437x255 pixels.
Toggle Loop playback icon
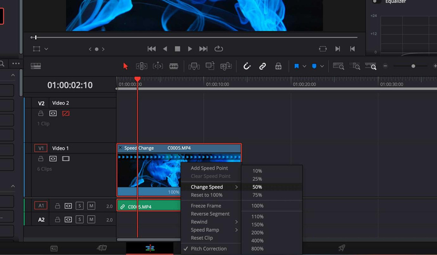coord(219,49)
